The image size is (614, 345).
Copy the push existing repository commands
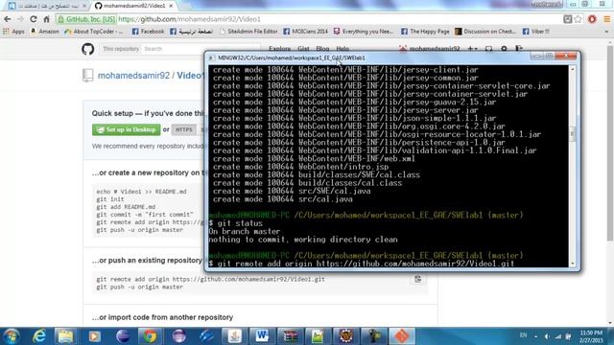click(418, 279)
